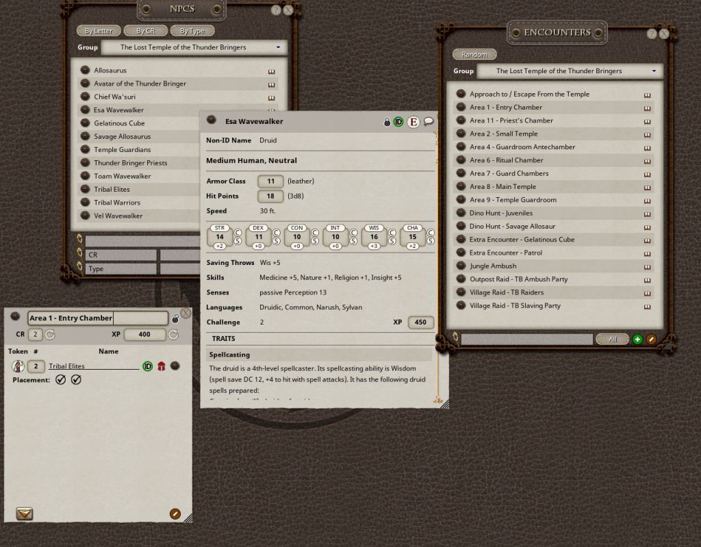Click red helmet icon beside Tribal Elites
Image resolution: width=701 pixels, height=547 pixels.
(x=162, y=366)
